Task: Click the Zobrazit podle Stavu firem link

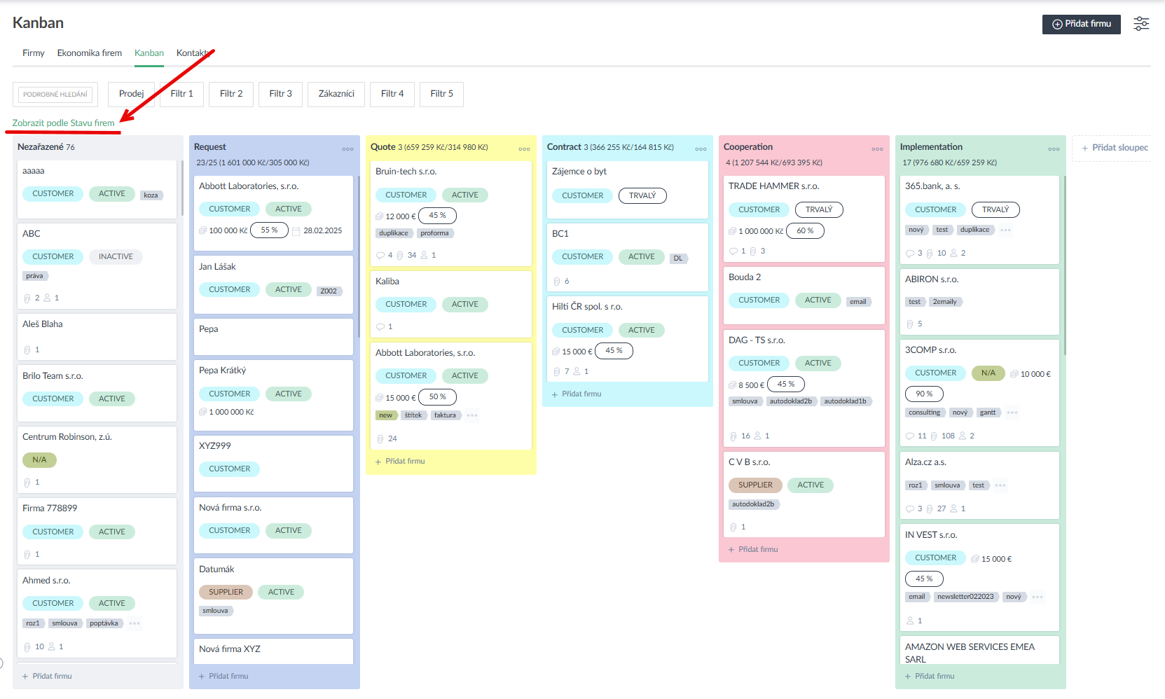Action: tap(63, 123)
